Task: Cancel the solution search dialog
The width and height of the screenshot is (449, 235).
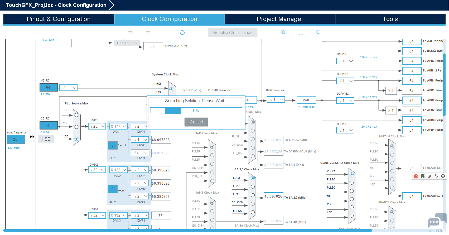Action: point(196,122)
